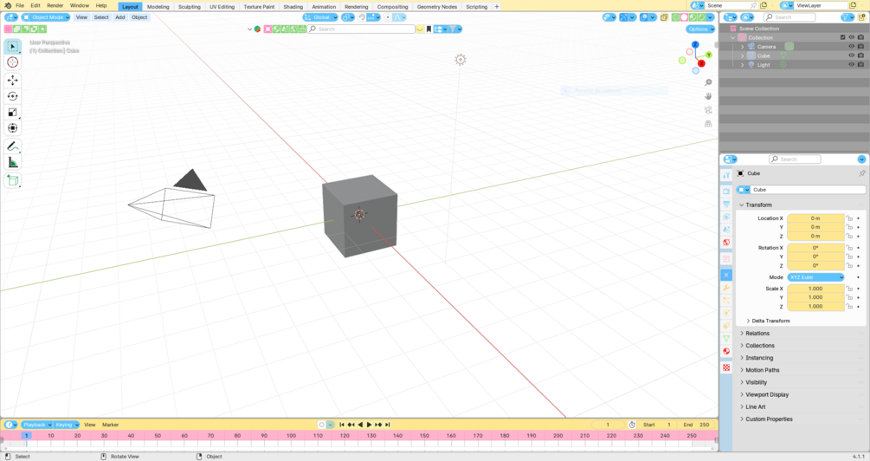870x461 pixels.
Task: Open the Playback popover in timeline
Action: 36,425
